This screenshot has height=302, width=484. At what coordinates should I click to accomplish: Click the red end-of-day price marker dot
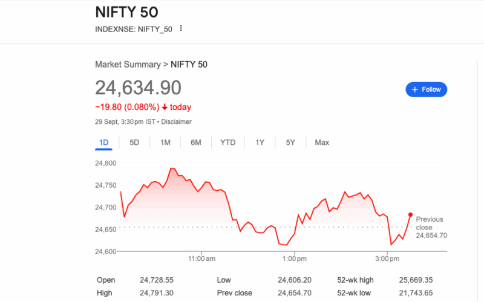(411, 214)
